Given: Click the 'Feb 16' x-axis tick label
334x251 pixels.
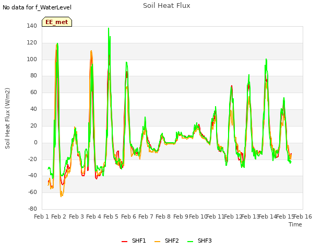Looking at the screenshot, I should (303, 216).
